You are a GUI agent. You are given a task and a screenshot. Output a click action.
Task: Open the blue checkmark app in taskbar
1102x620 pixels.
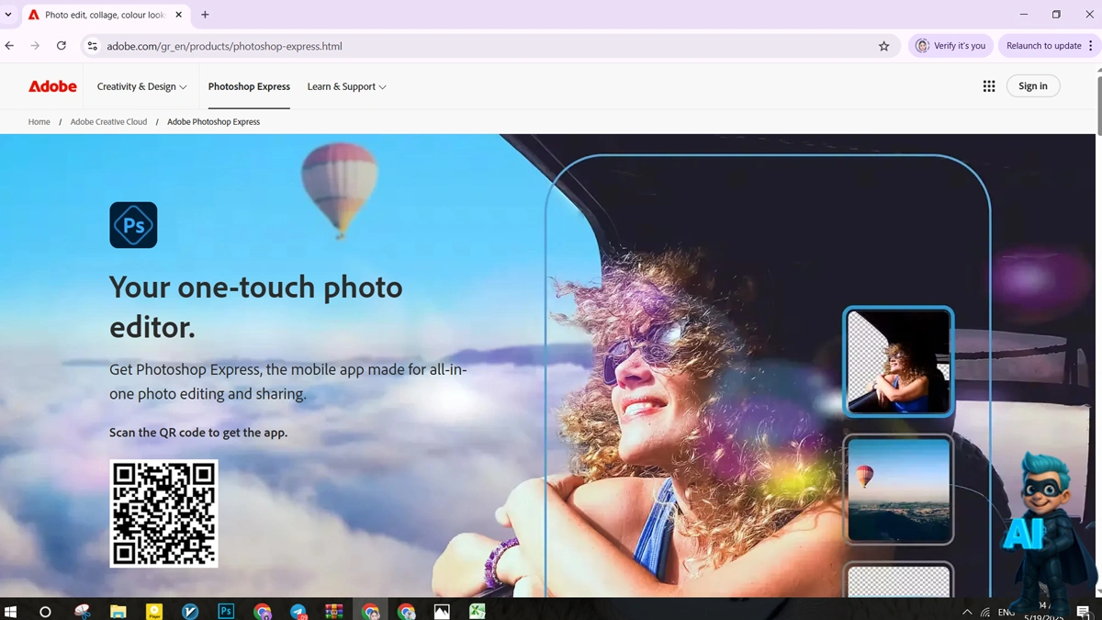[x=190, y=612]
